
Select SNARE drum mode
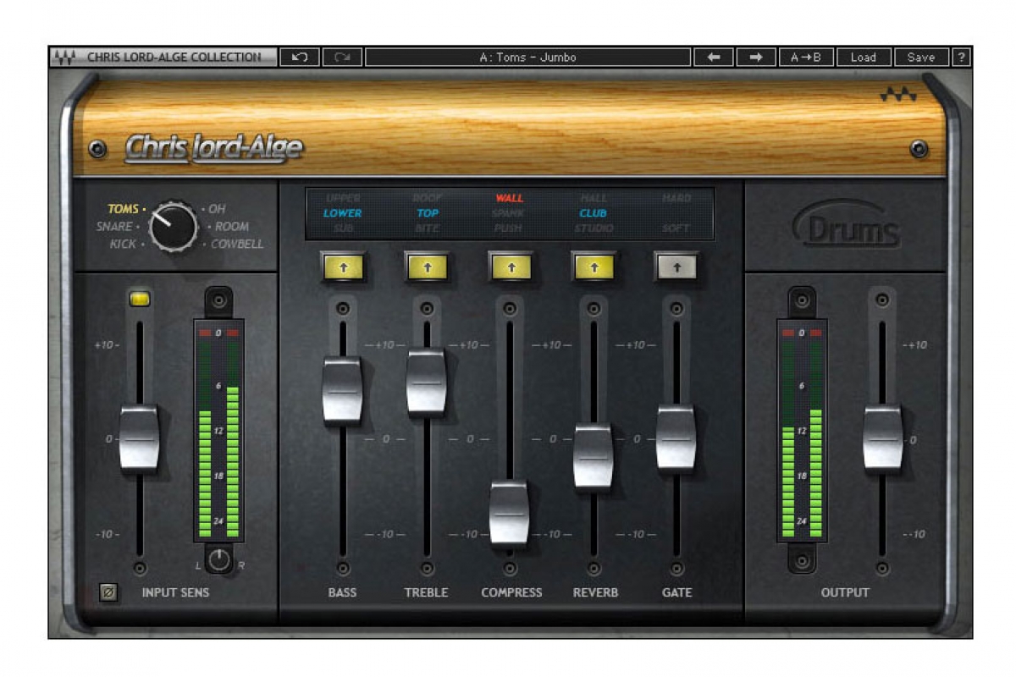click(x=114, y=226)
